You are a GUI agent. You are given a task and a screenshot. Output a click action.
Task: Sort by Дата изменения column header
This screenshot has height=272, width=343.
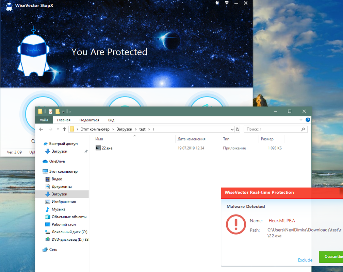pyautogui.click(x=191, y=139)
